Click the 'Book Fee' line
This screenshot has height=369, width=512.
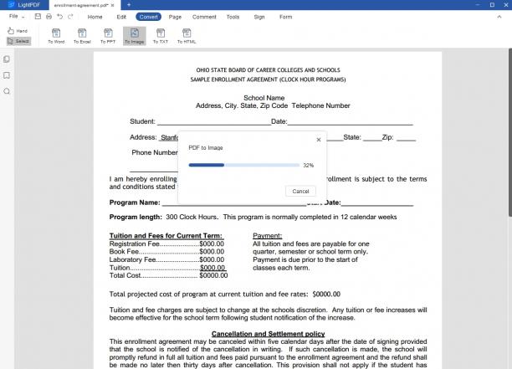point(166,252)
